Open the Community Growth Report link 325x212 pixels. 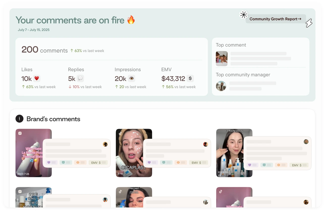click(276, 19)
